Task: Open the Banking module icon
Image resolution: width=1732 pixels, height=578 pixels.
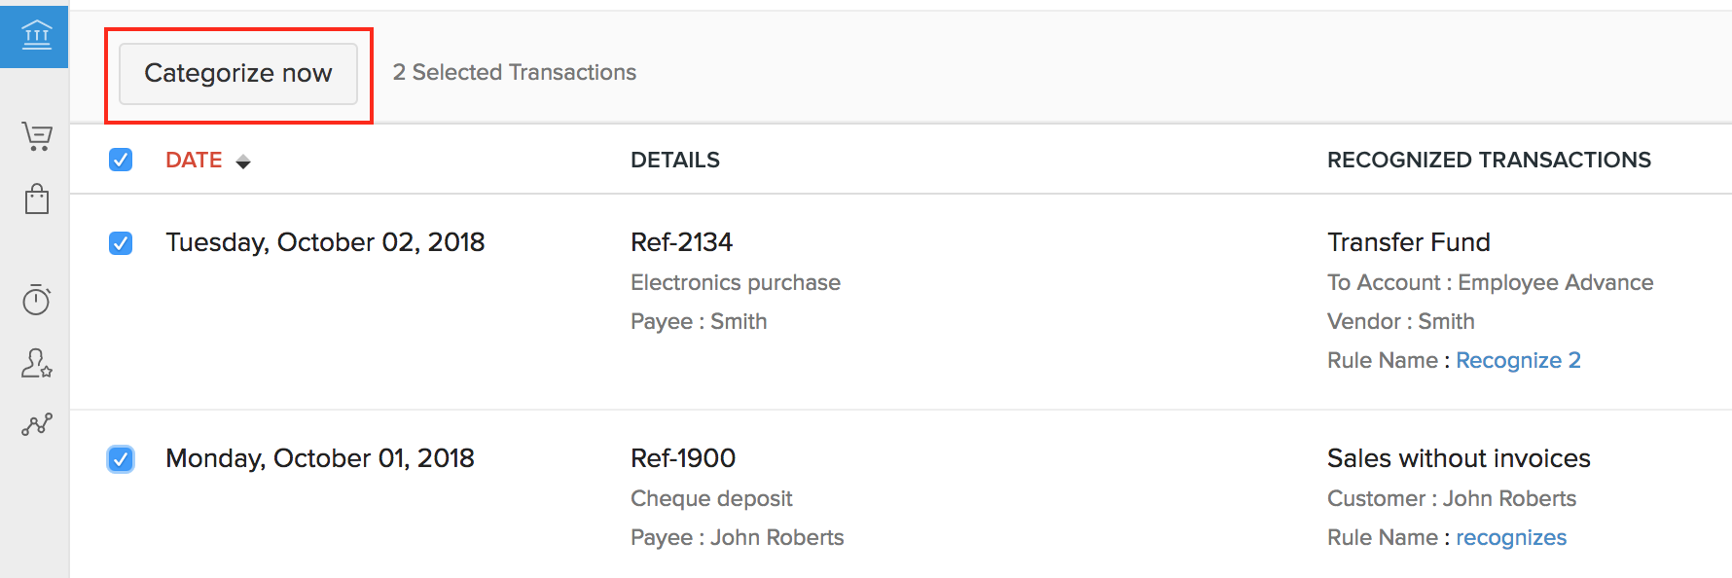Action: pos(36,36)
